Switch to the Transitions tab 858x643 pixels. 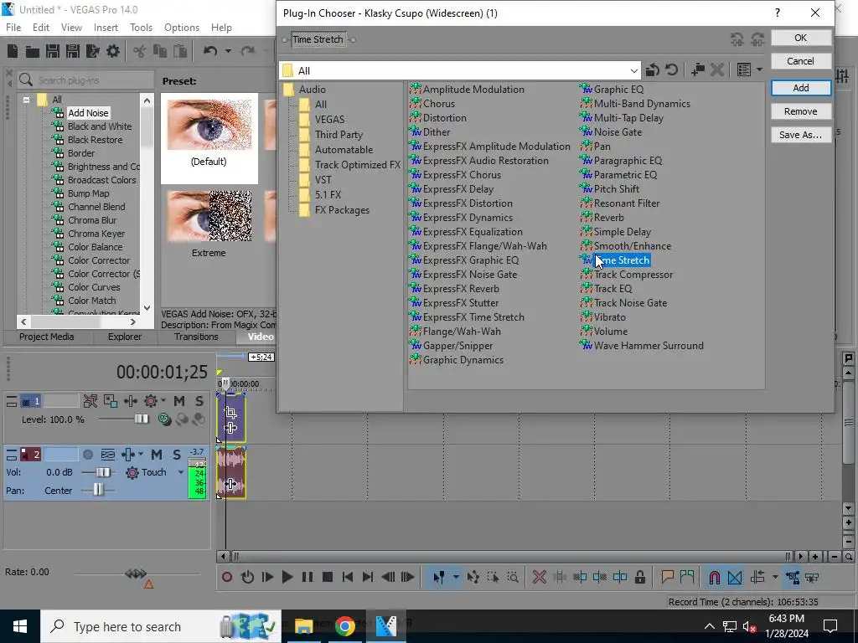[196, 337]
